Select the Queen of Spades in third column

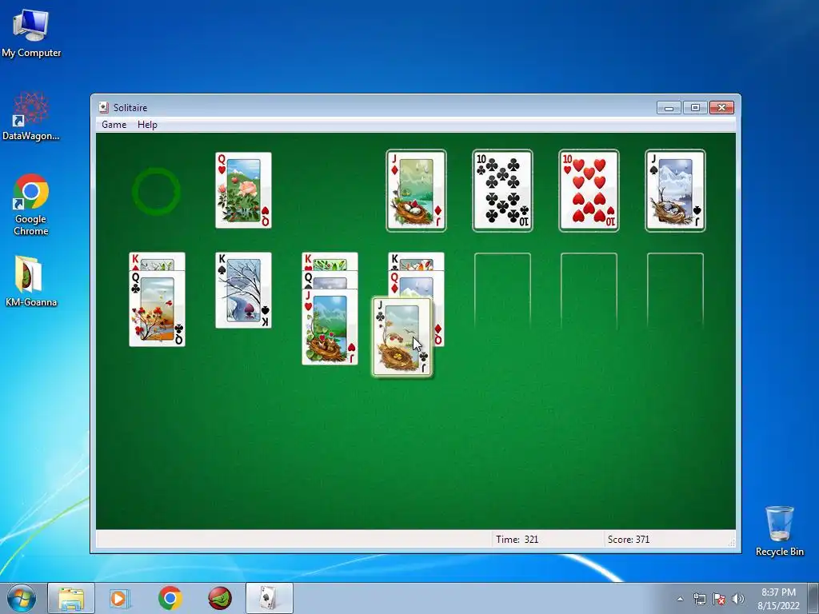coord(330,280)
